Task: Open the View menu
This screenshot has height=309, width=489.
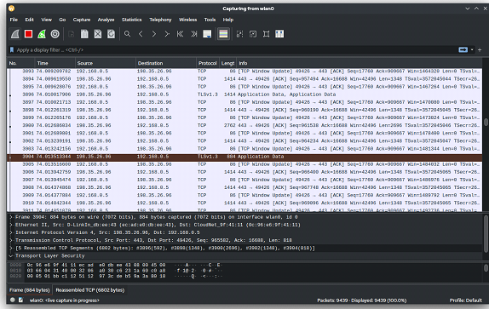Action: click(x=47, y=20)
